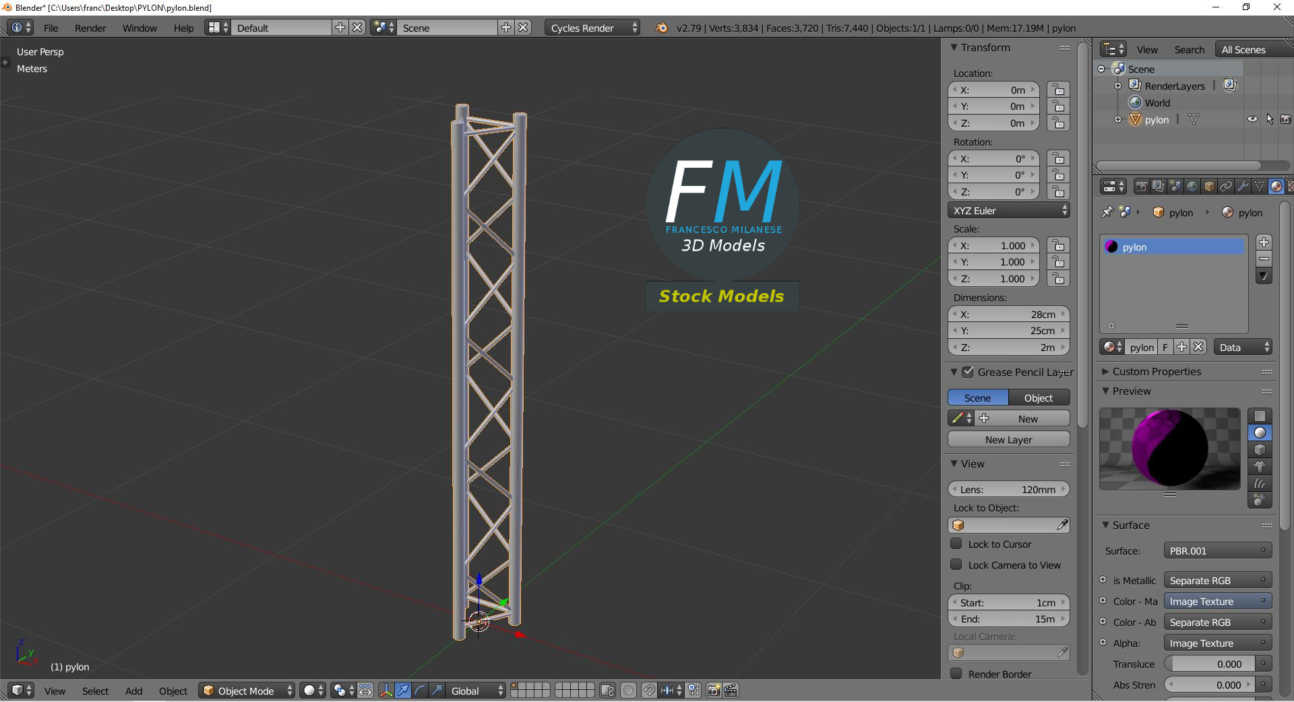Open the PBR.001 surface shader dropdown
The width and height of the screenshot is (1294, 702).
(1218, 550)
